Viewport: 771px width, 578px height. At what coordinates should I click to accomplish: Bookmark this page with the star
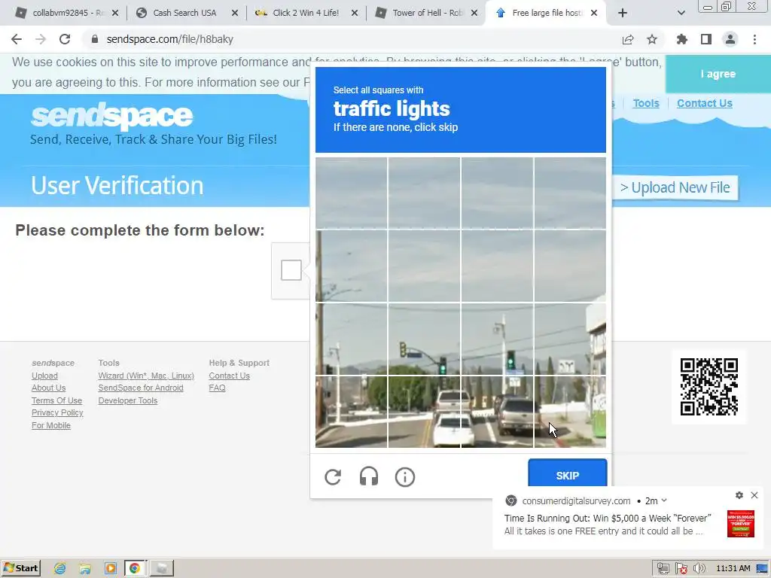coord(652,39)
